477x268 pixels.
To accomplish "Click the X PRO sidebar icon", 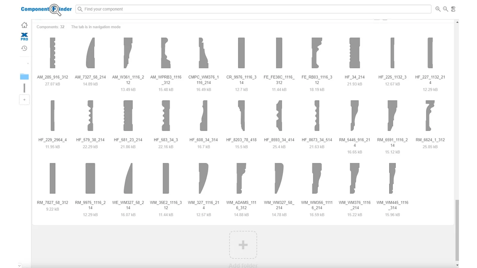I will click(24, 37).
